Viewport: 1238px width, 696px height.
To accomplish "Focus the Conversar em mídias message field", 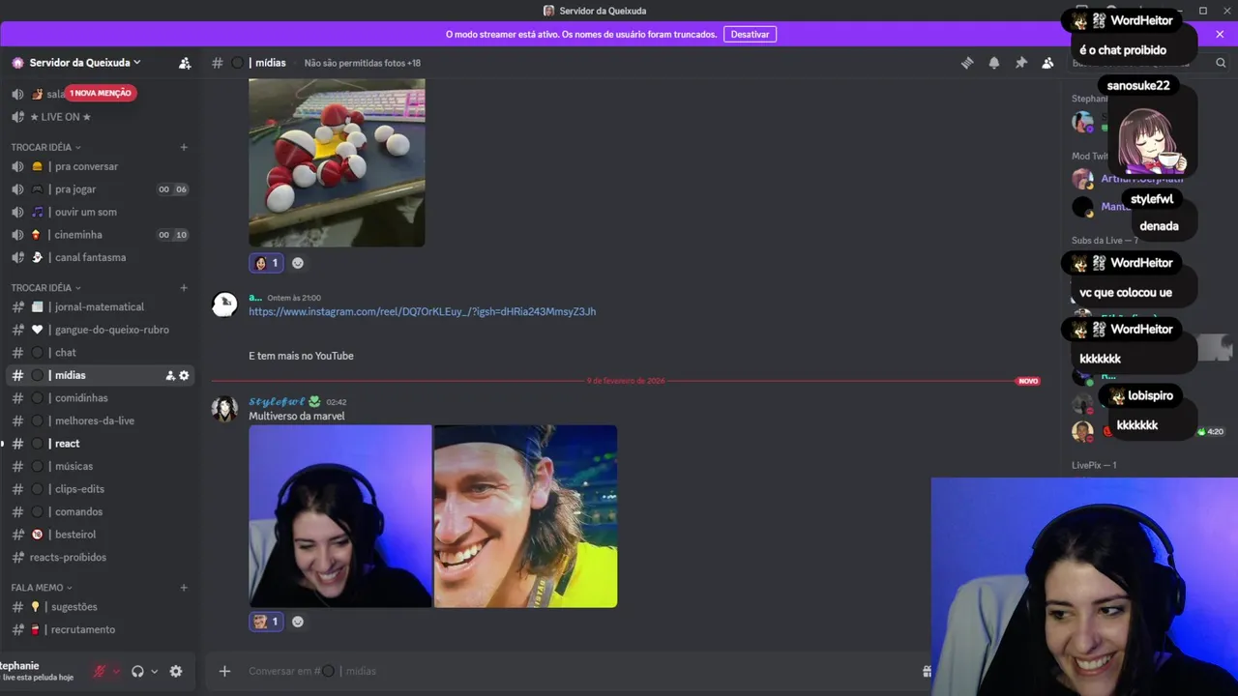I will click(580, 671).
